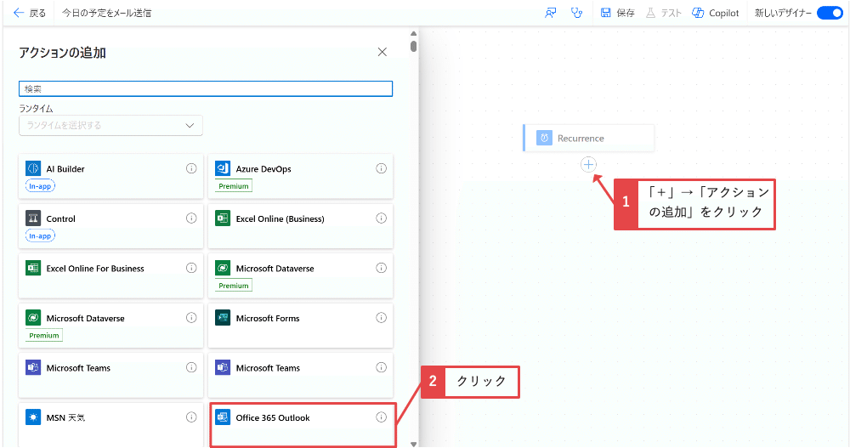Select Microsoft Teams connector in right column
Screen dimensions: 850x448
[300, 376]
